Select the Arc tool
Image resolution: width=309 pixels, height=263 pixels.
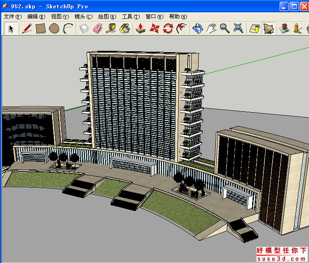67,28
